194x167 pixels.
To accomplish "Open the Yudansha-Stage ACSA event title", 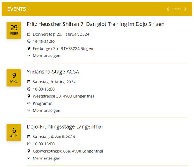I will click(x=53, y=72).
